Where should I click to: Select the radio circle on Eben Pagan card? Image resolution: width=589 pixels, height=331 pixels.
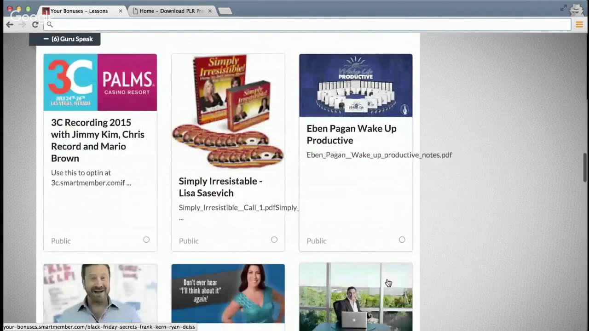[x=402, y=240]
